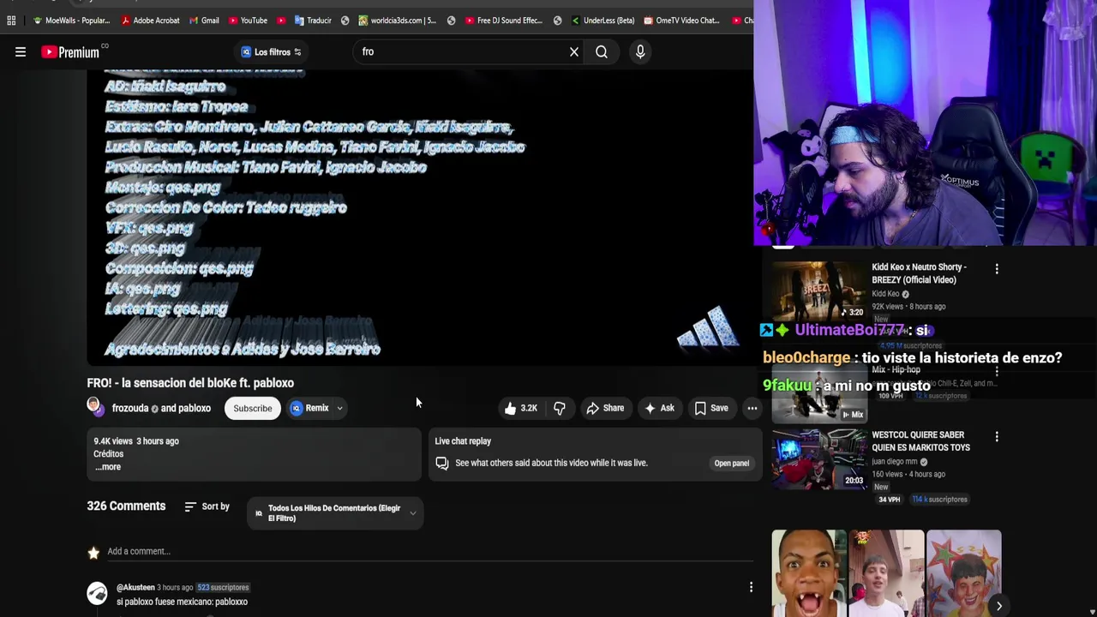This screenshot has width=1097, height=617.
Task: Open worldcia3ds.com bookmark
Action: tap(398, 21)
